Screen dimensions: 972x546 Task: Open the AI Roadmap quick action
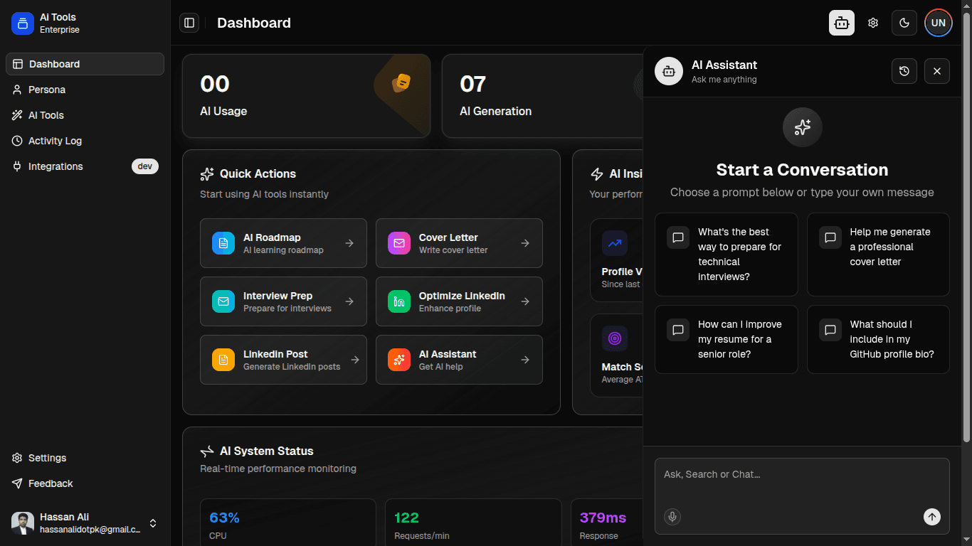283,243
